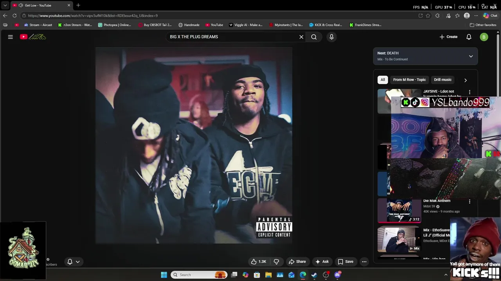Click the Ask sparkle button
Image resolution: width=501 pixels, height=281 pixels.
click(322, 261)
